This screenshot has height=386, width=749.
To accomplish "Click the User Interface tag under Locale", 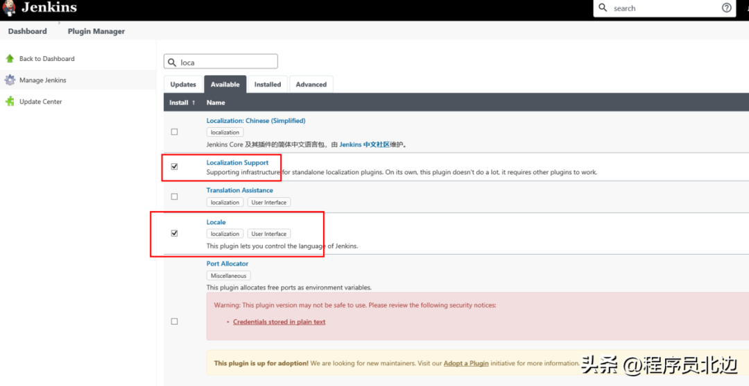I will point(269,234).
